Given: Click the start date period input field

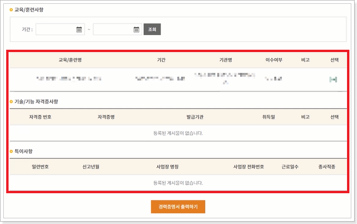Looking at the screenshot, I should pos(60,29).
